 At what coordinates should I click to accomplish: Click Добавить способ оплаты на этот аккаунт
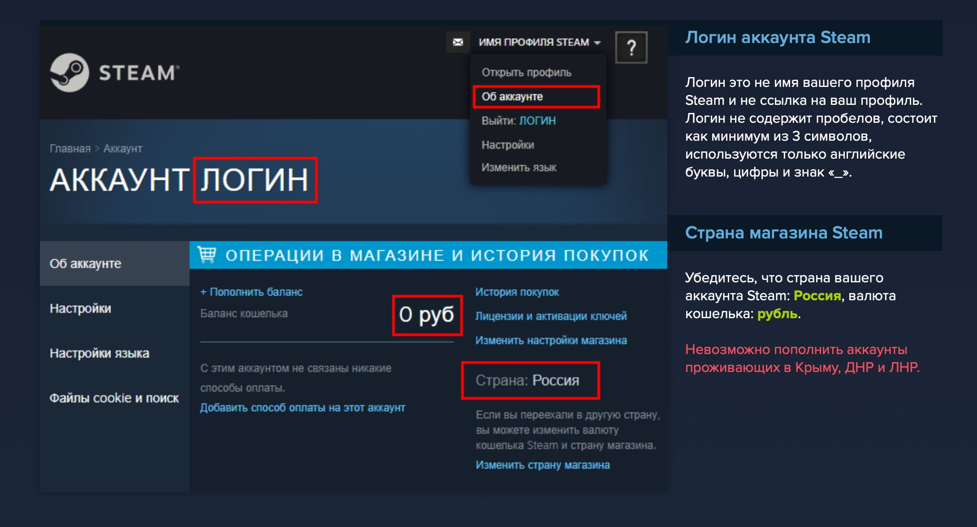tap(303, 407)
